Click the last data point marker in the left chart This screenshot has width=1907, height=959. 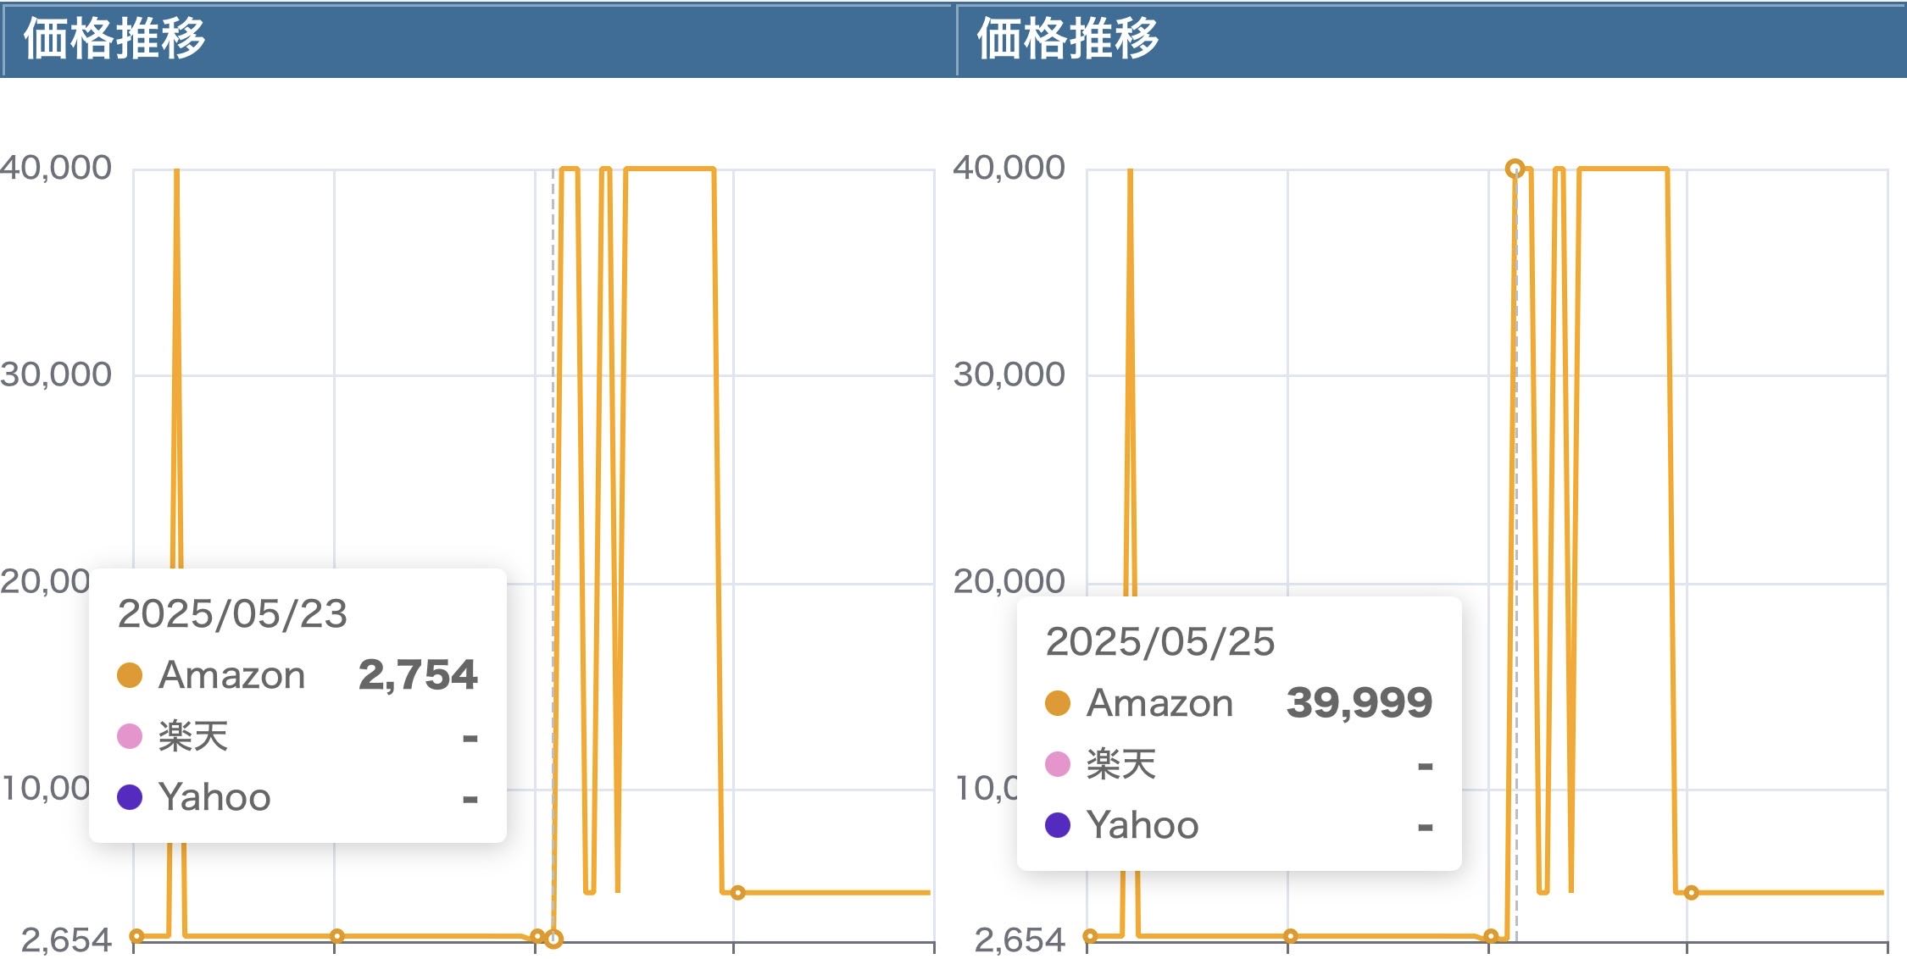click(x=737, y=892)
